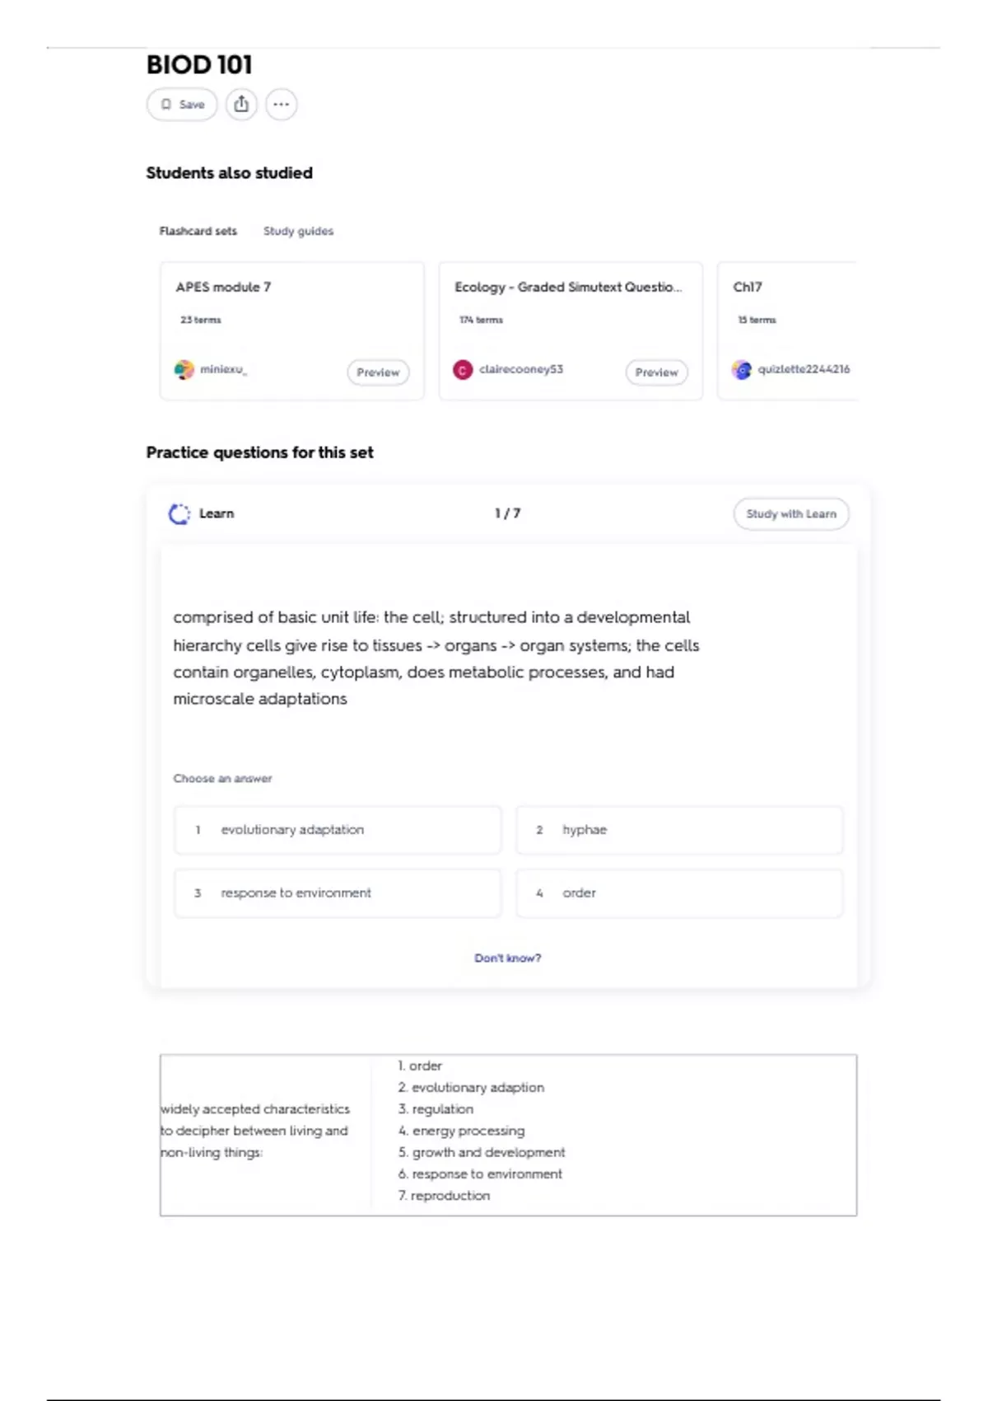Viewport: 988px width, 1401px height.
Task: Switch to Flashcard sets tab
Action: pyautogui.click(x=198, y=232)
